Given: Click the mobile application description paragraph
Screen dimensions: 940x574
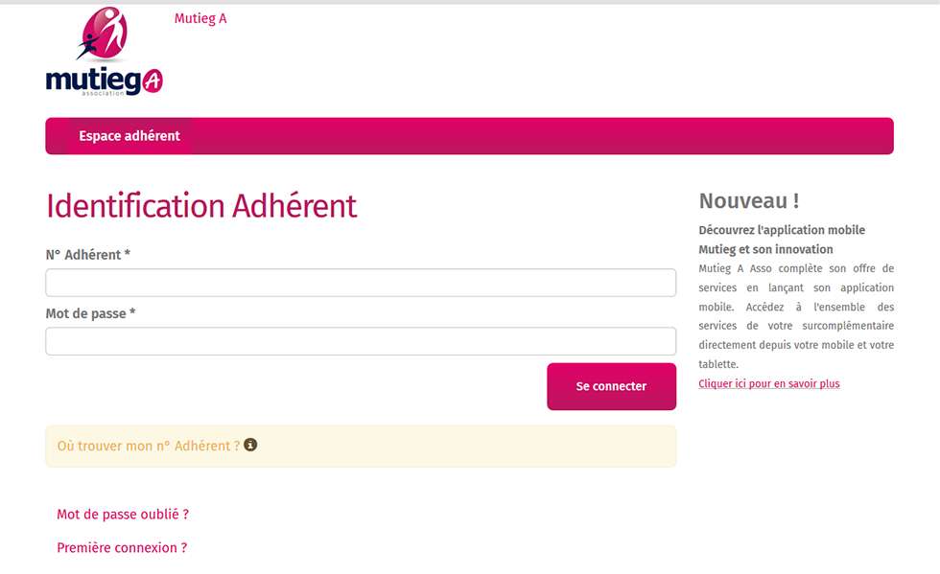Looking at the screenshot, I should 796,316.
